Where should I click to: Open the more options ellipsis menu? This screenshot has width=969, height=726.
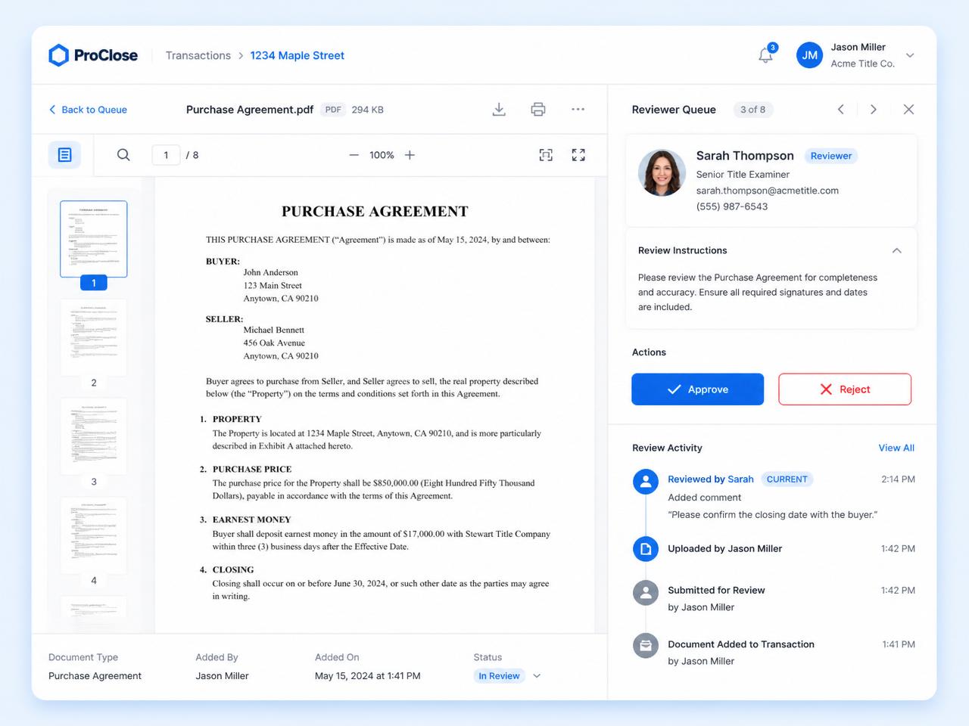coord(578,110)
